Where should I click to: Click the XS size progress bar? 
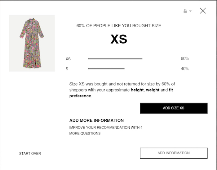(115, 59)
